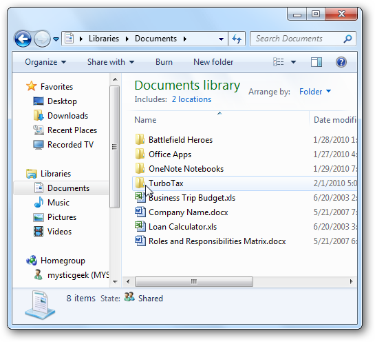Viewport: 375px width, 342px height.
Task: Select the Battlefield Heroes folder
Action: coord(180,140)
